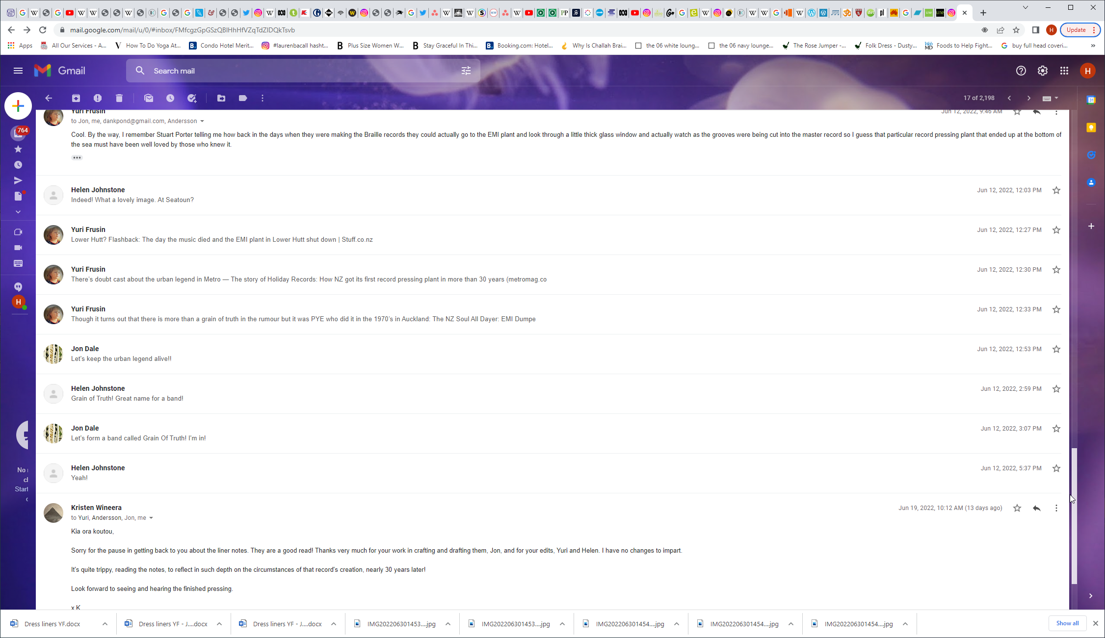Star Helen Johnstone's 2:59 PM message

click(1056, 389)
